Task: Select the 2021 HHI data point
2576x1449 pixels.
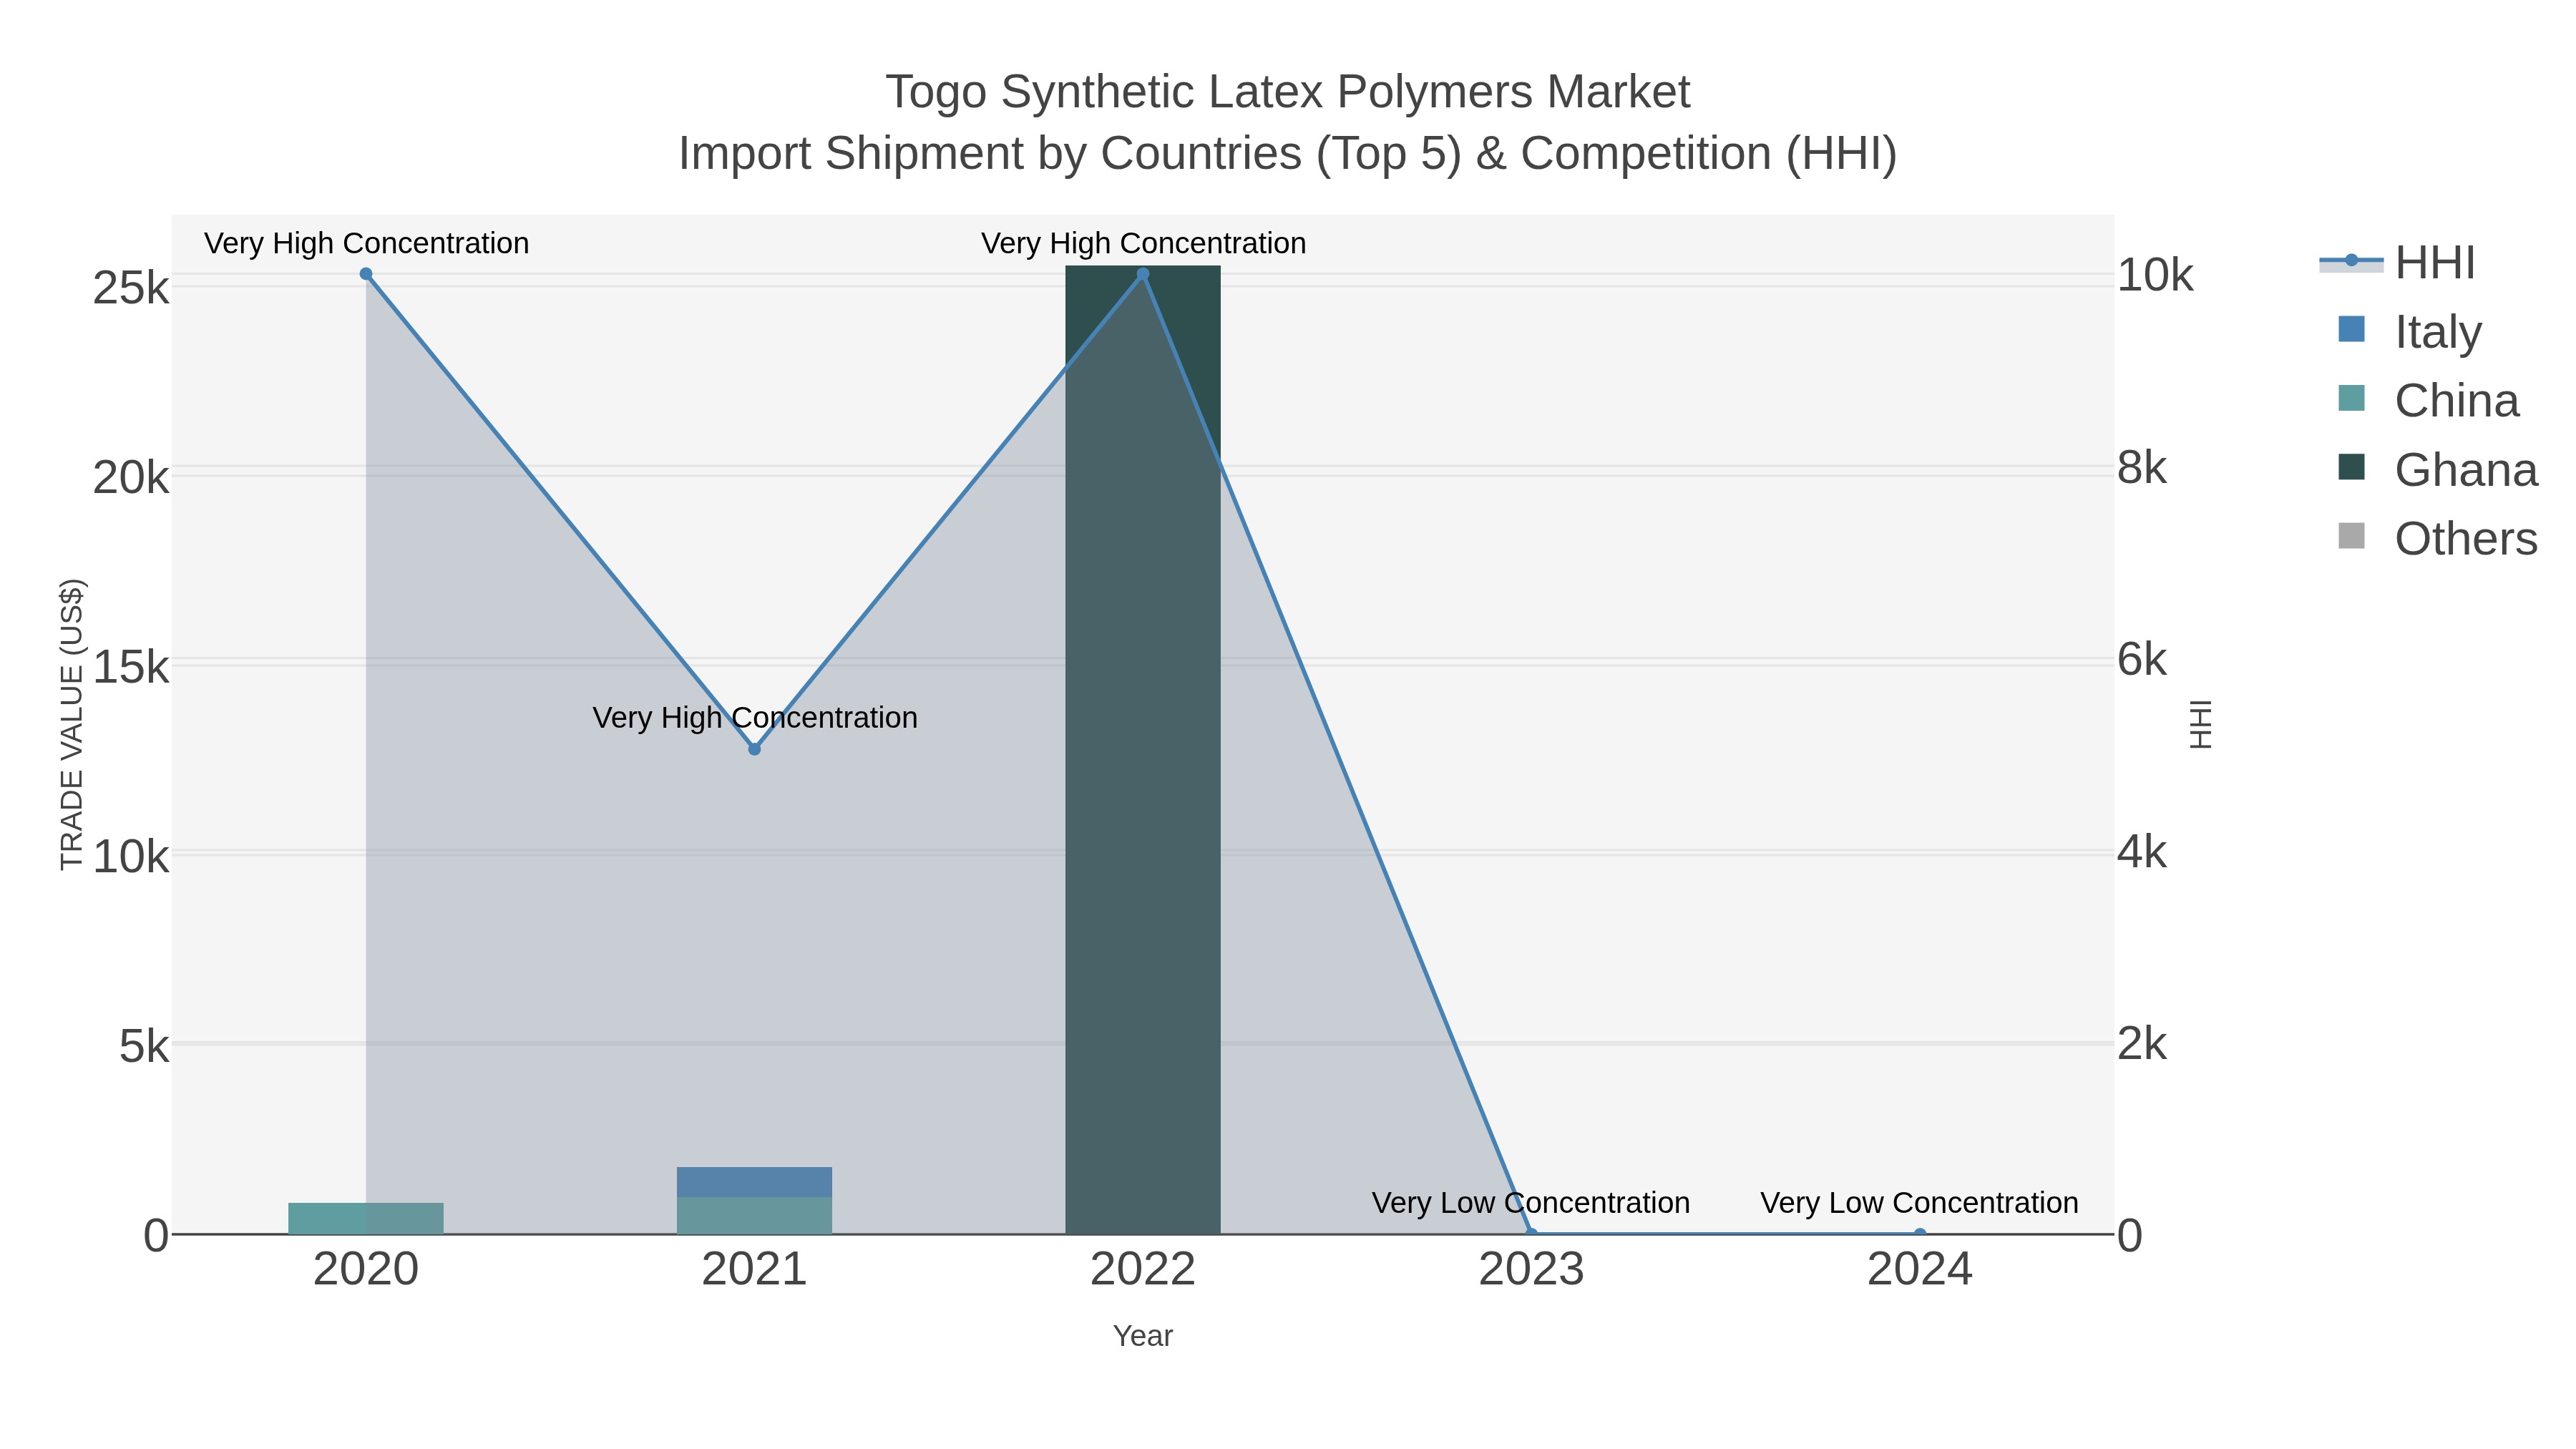Action: pyautogui.click(x=755, y=749)
